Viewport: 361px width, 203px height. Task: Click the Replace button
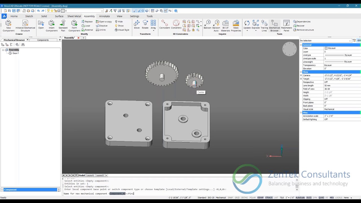coord(87,22)
